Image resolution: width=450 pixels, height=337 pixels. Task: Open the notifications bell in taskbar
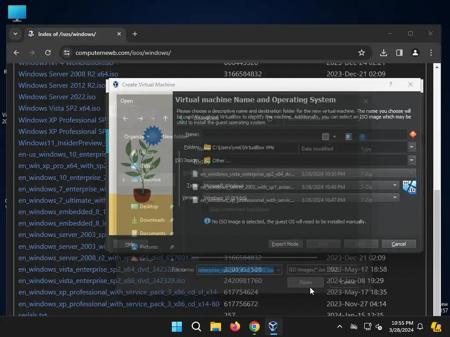click(420, 326)
